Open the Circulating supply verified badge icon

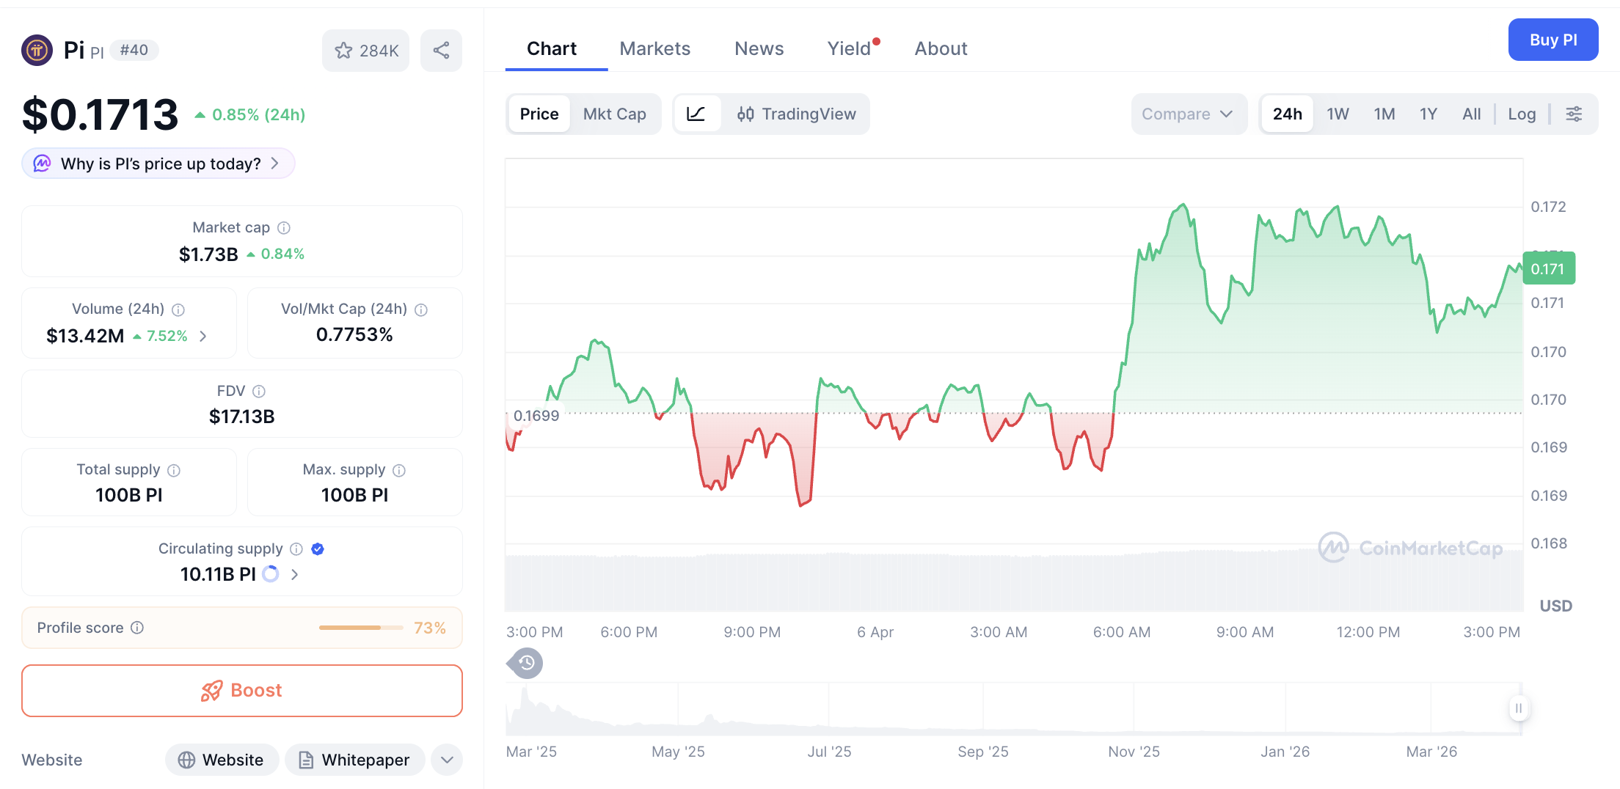pos(317,548)
